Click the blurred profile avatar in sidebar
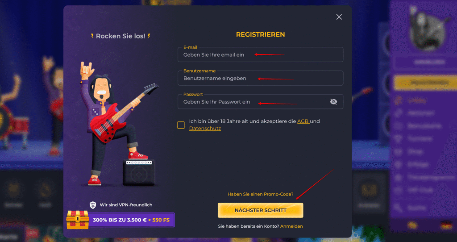Image resolution: width=457 pixels, height=242 pixels. pos(427,29)
